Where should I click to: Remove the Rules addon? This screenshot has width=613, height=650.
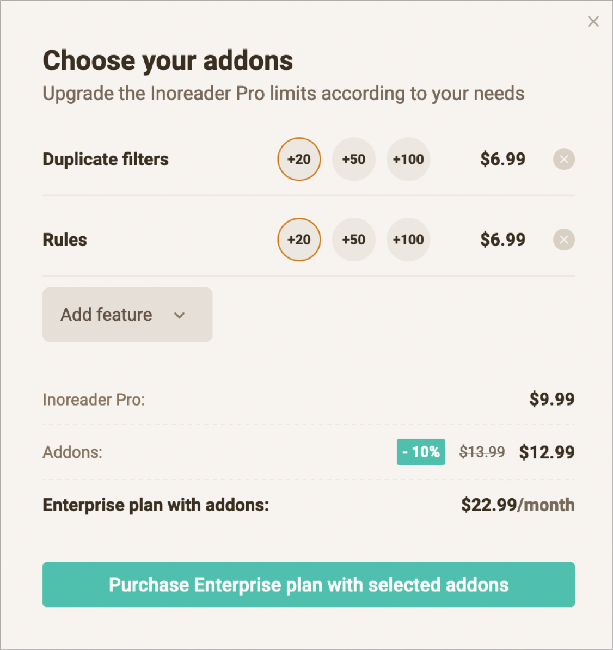tap(564, 240)
